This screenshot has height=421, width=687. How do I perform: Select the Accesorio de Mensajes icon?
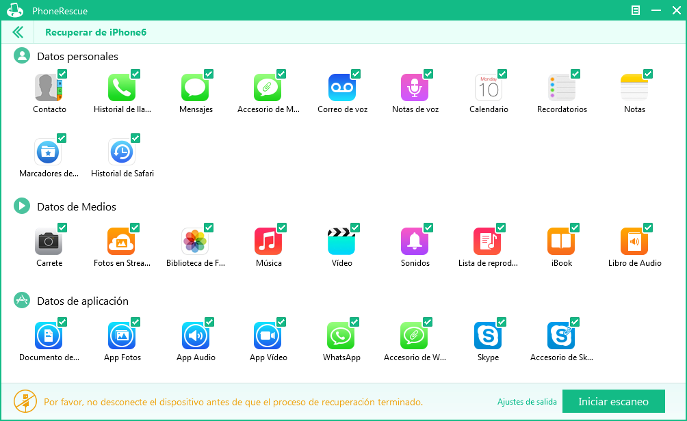pos(268,87)
